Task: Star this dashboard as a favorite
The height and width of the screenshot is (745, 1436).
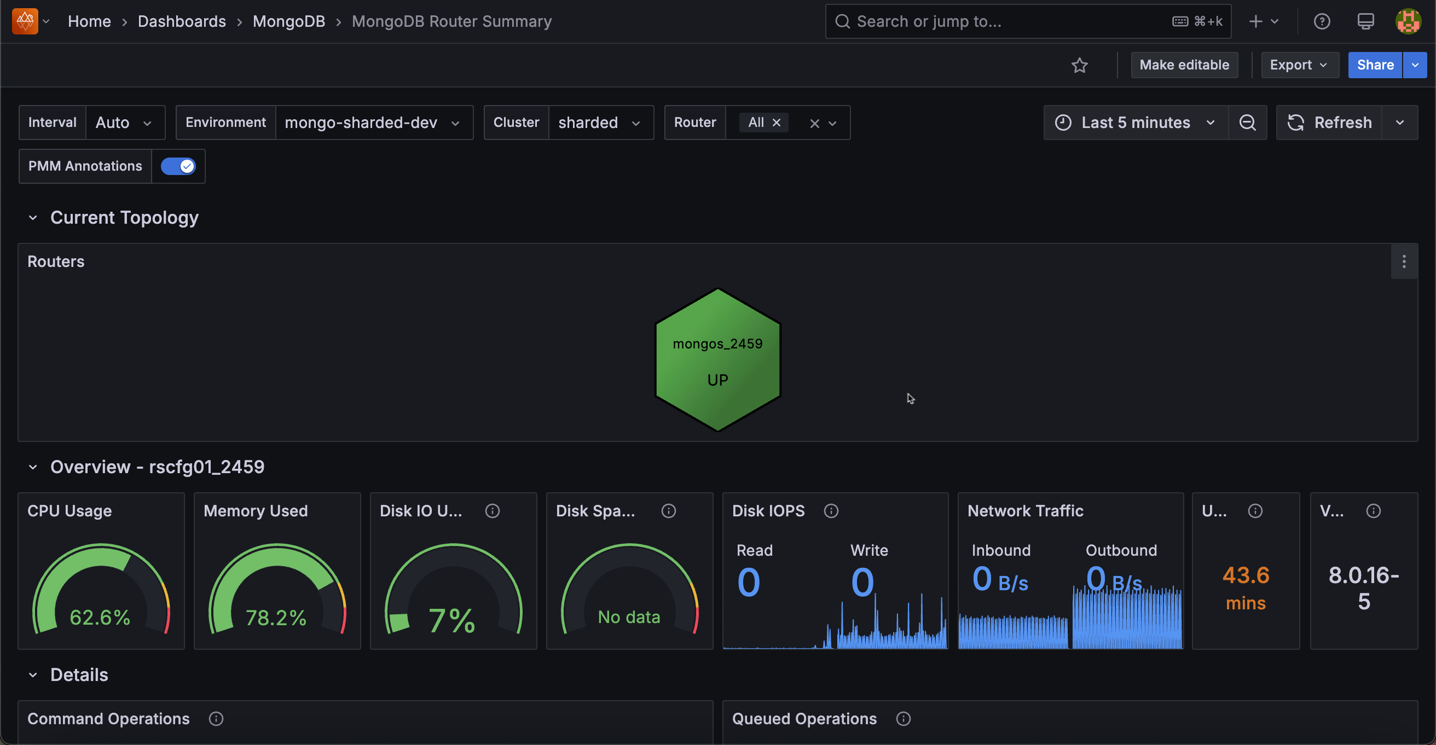Action: (1080, 65)
